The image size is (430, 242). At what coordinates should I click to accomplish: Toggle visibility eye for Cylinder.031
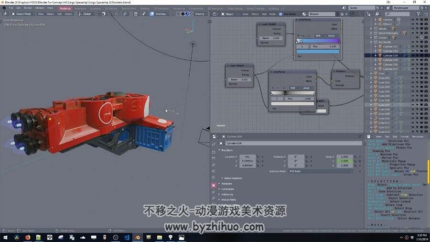[413, 46]
